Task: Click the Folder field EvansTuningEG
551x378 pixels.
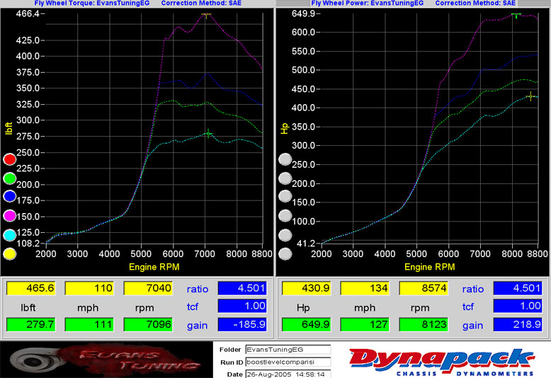Action: (x=288, y=350)
